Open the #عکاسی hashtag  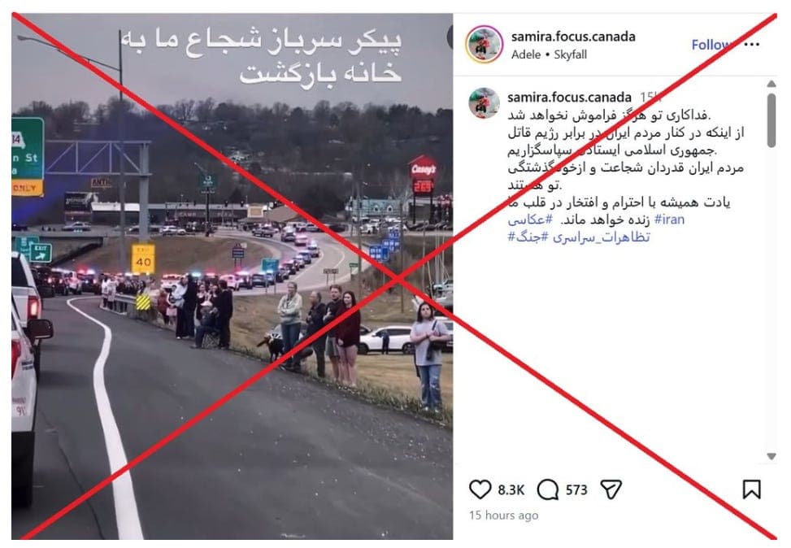(x=530, y=220)
